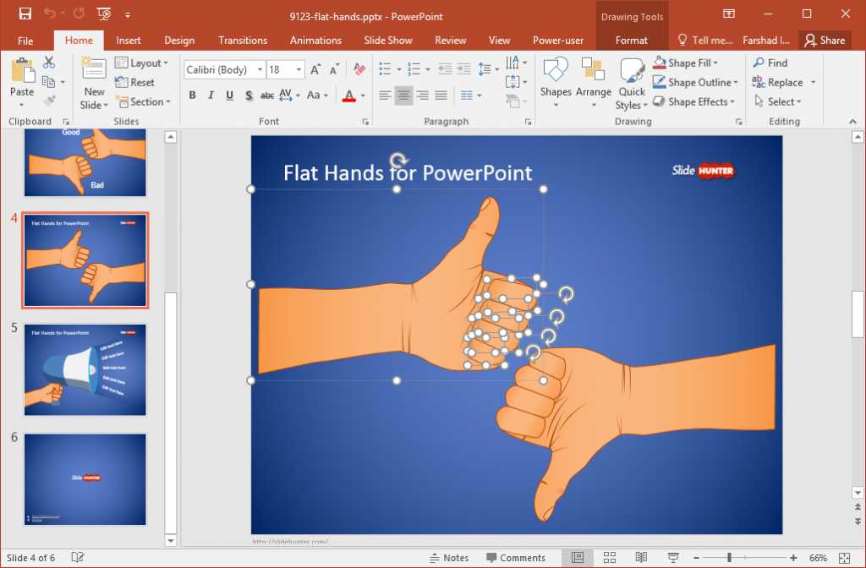Toggle bold formatting
The image size is (866, 568).
coord(191,96)
